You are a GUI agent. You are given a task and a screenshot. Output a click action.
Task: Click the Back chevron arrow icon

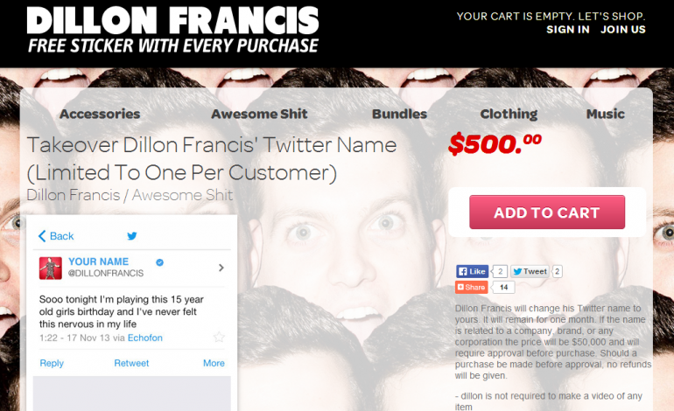[42, 236]
